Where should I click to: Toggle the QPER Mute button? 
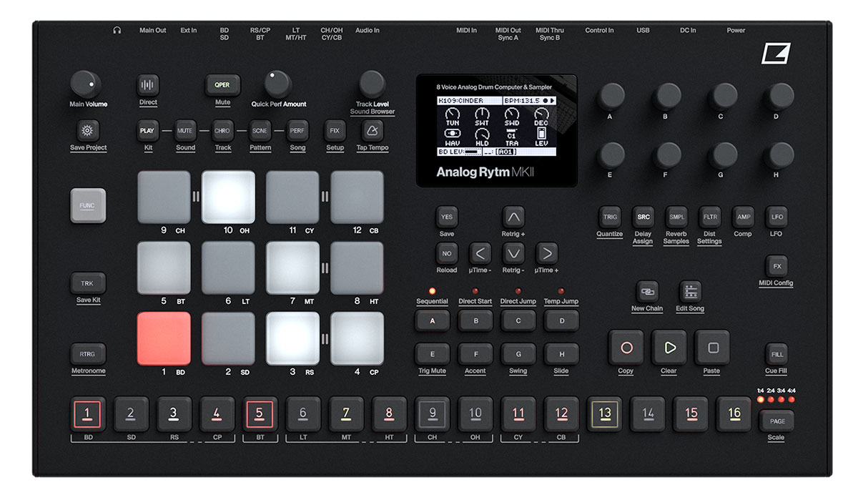point(222,84)
